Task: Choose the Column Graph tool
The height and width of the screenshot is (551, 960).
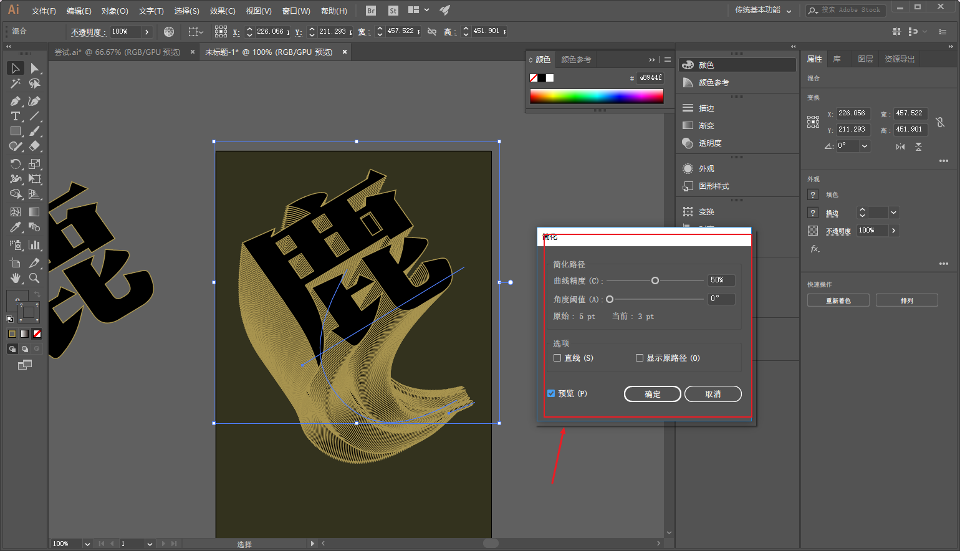Action: click(34, 245)
